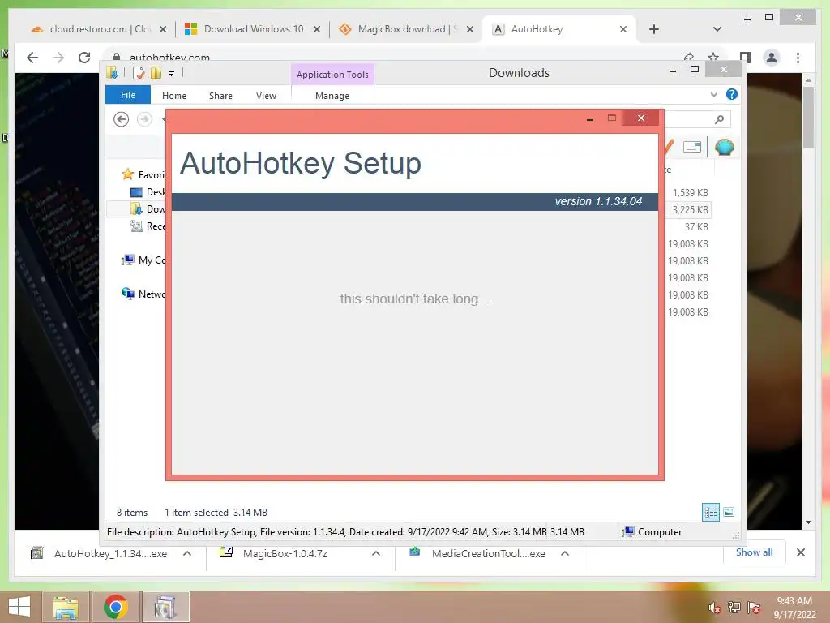Click AutoHotkey installer taskbar icon
The width and height of the screenshot is (830, 623).
coord(165,607)
